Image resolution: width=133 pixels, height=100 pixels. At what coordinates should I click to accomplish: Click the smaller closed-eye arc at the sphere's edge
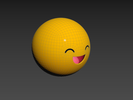point(87,47)
